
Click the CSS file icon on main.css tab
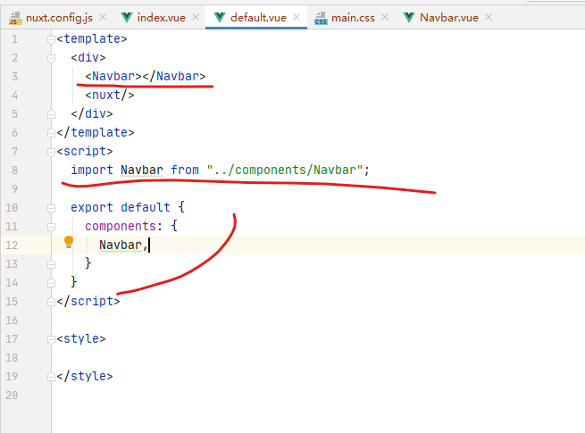point(321,18)
